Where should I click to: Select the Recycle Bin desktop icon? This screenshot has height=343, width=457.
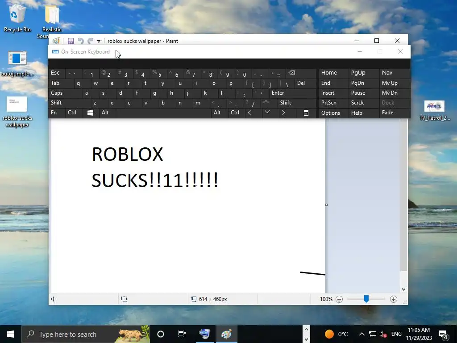17,18
